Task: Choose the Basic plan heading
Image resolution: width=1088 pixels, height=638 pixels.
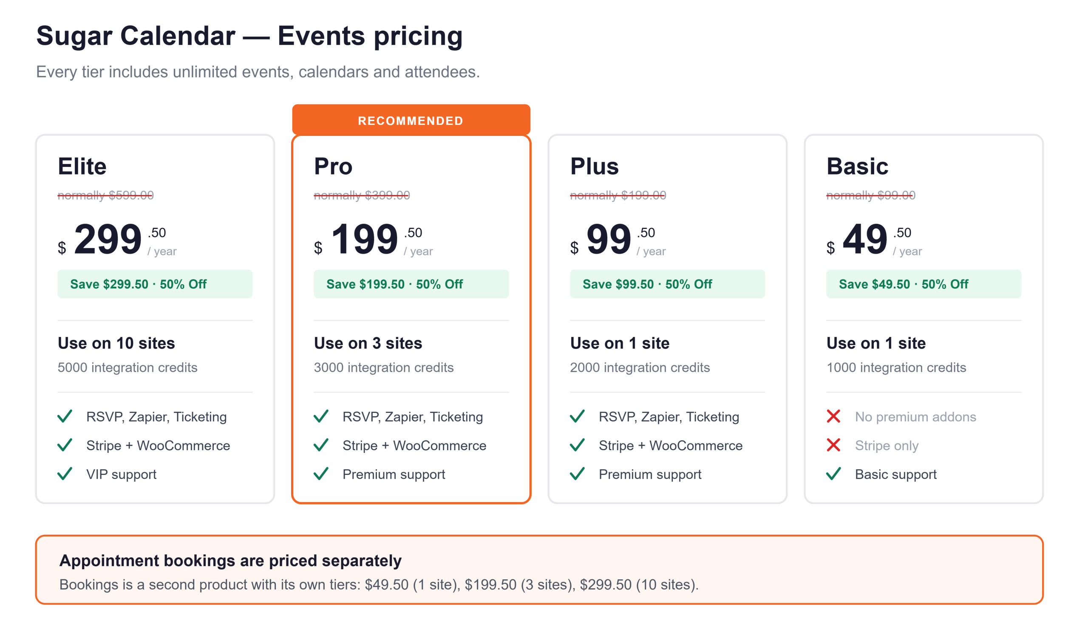Action: [857, 166]
